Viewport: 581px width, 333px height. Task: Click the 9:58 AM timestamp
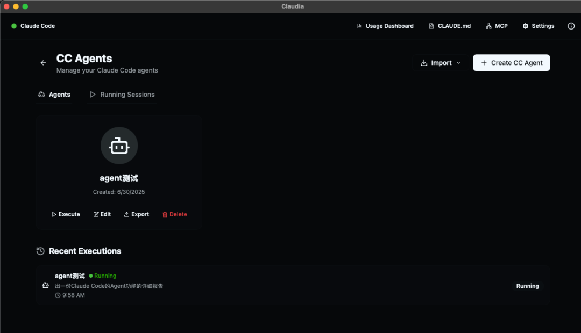pos(73,295)
